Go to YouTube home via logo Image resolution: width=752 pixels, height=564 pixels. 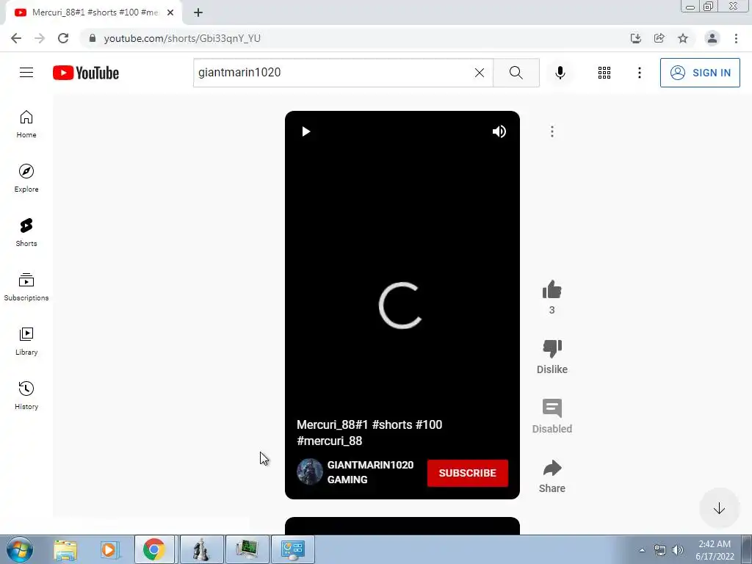click(x=86, y=73)
